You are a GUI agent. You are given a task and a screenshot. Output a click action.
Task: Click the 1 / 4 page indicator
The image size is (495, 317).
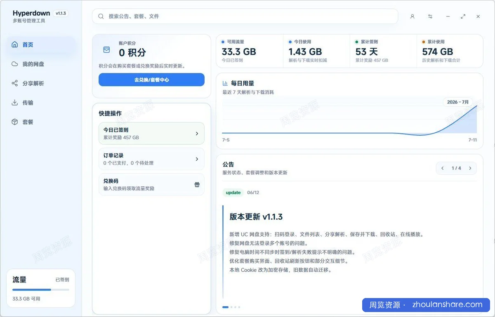click(x=456, y=168)
